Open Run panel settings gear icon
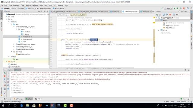Viewport: 193px width, 108px height. [185, 70]
